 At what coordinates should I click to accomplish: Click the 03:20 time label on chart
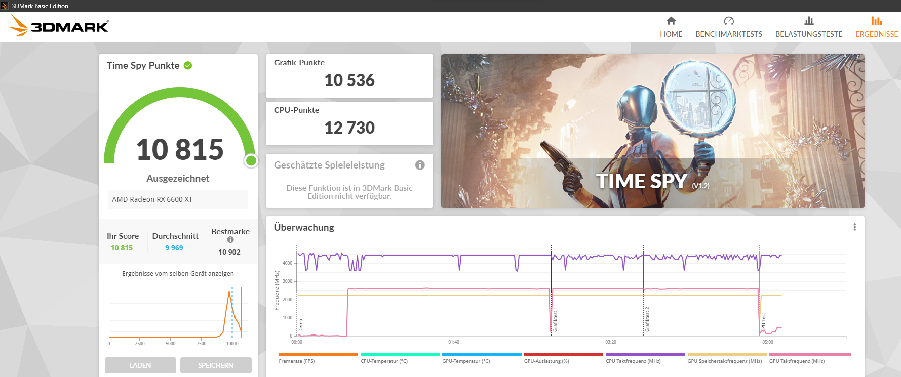[611, 342]
